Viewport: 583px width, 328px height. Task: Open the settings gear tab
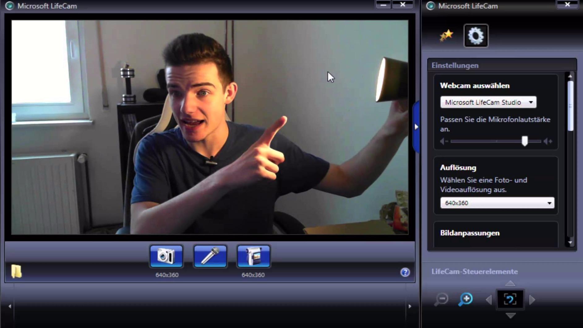476,36
